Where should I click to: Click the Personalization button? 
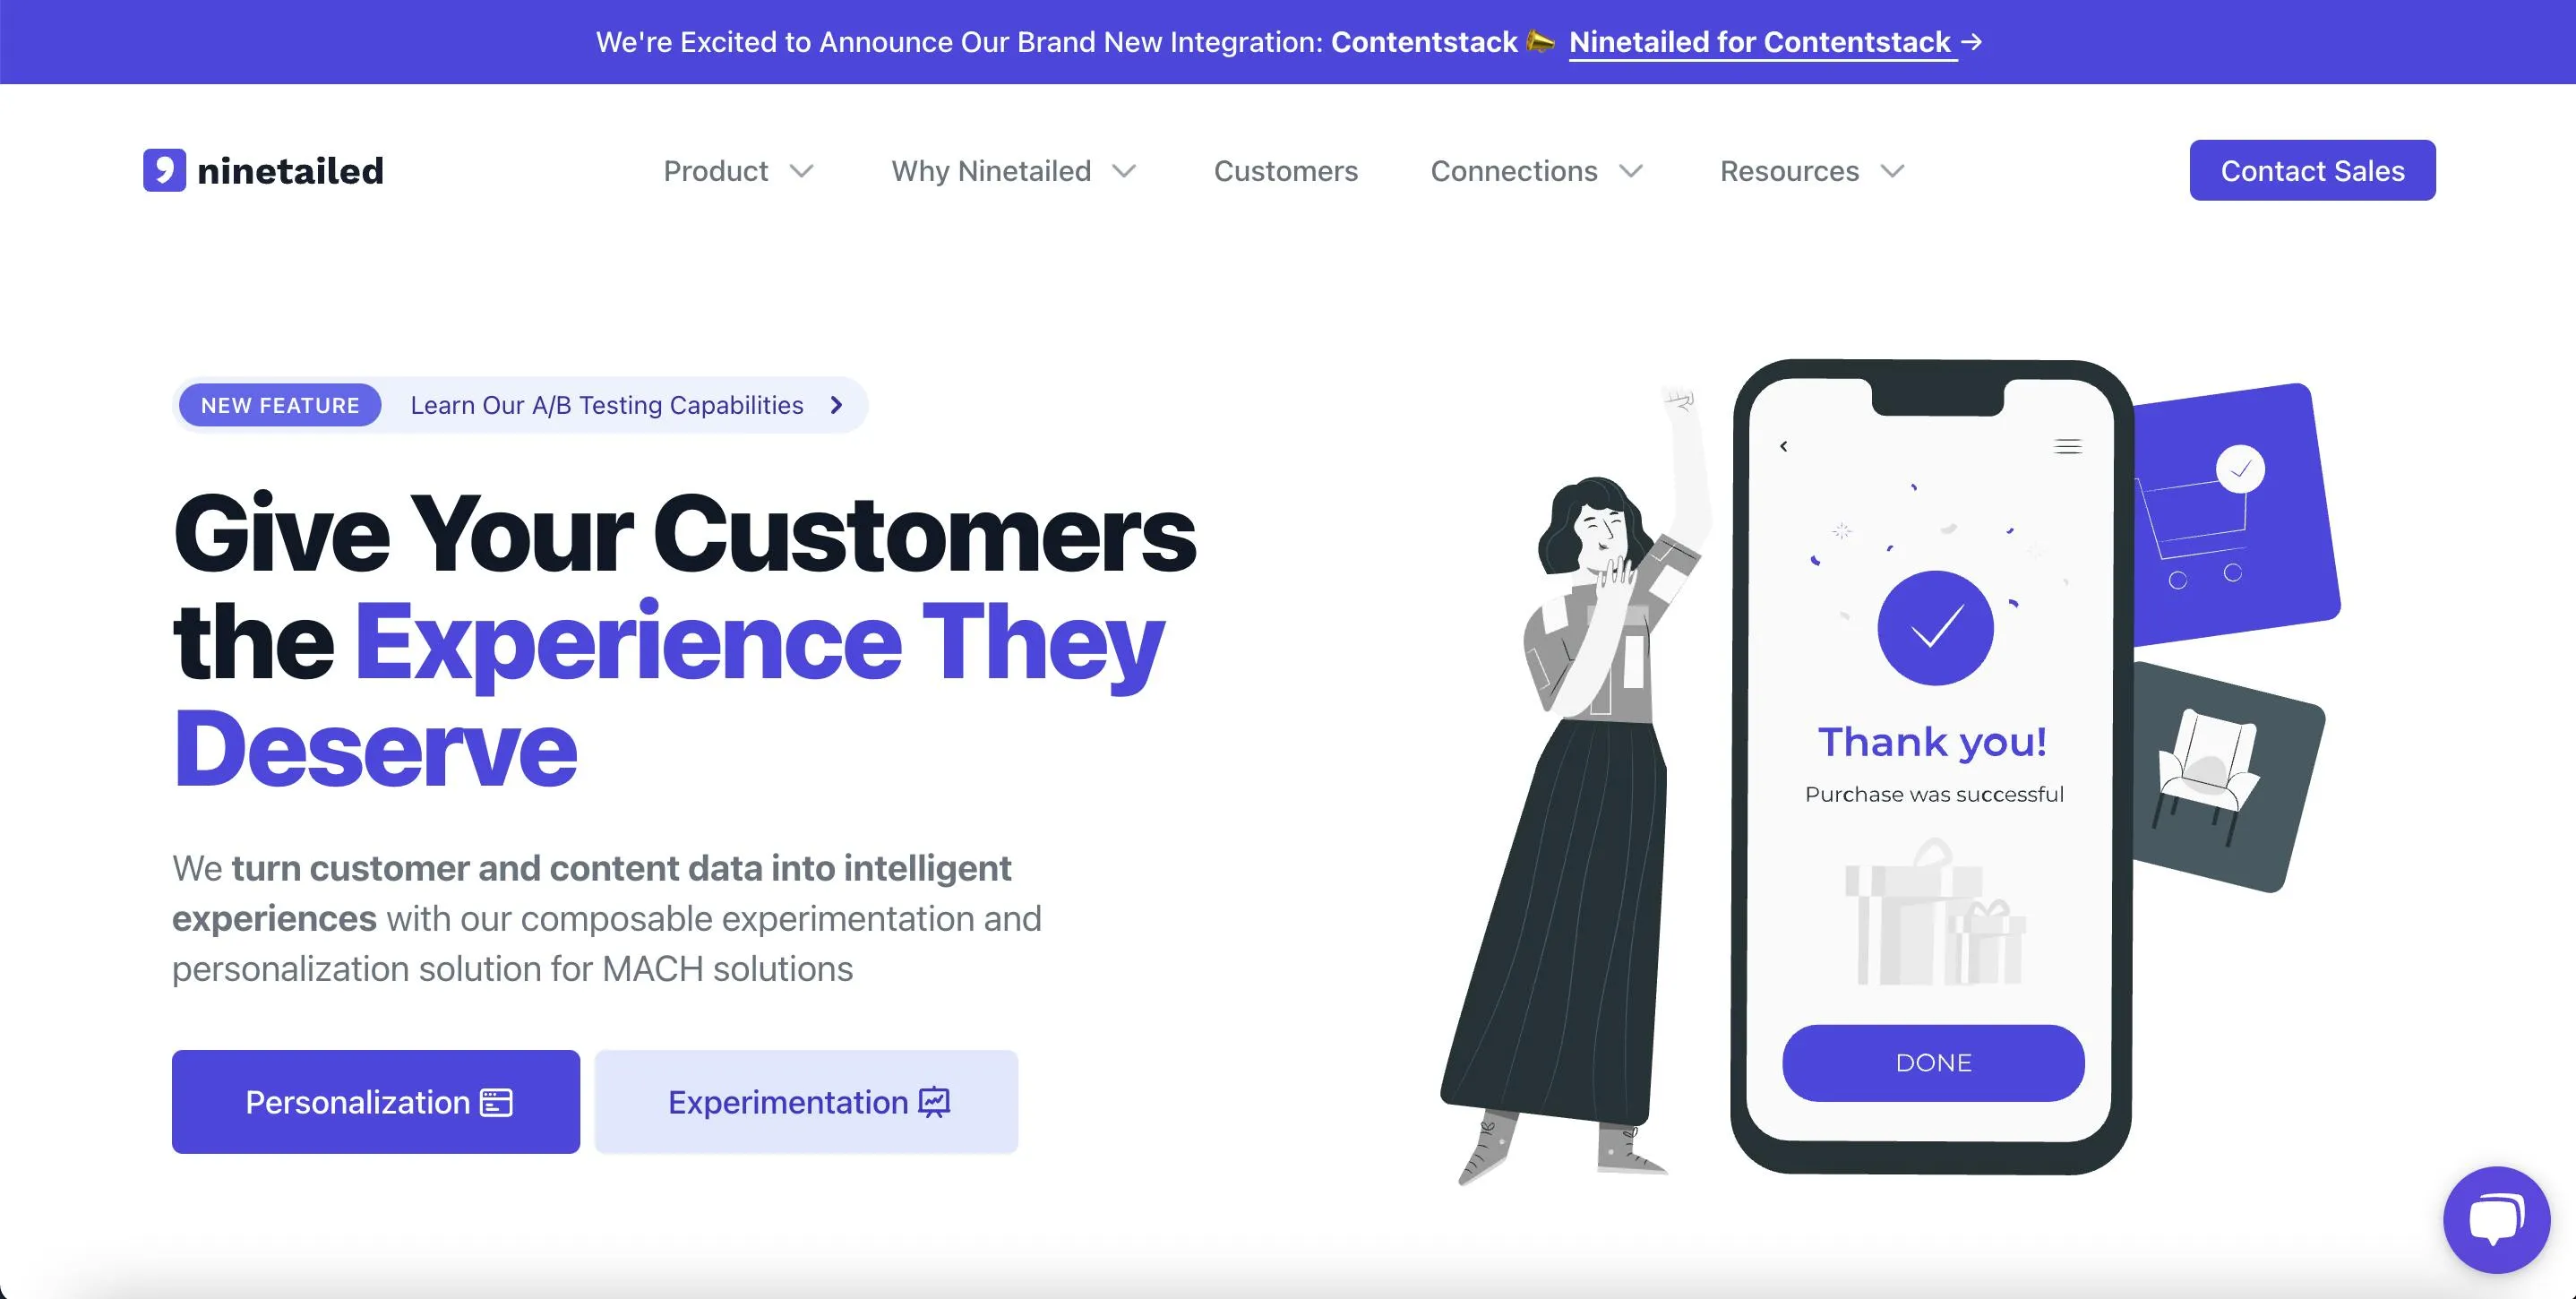[x=376, y=1102]
